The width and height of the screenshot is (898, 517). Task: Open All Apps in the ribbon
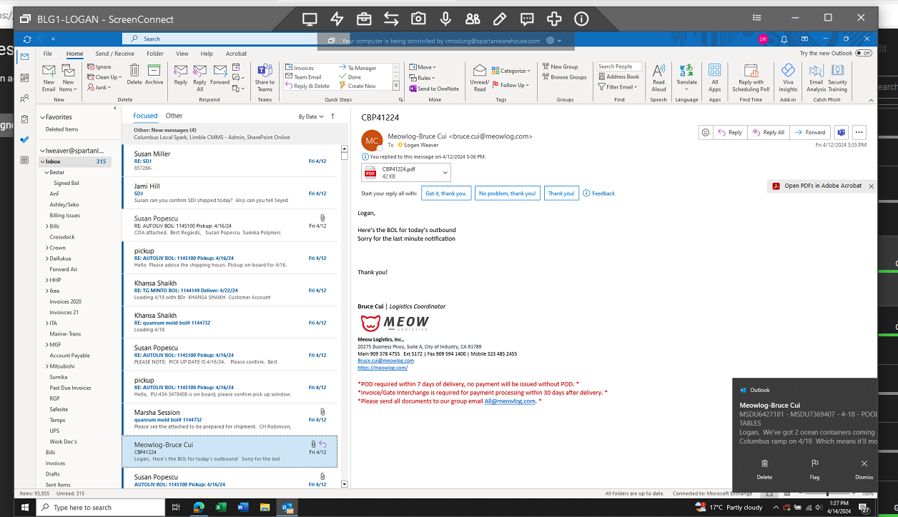pyautogui.click(x=715, y=78)
